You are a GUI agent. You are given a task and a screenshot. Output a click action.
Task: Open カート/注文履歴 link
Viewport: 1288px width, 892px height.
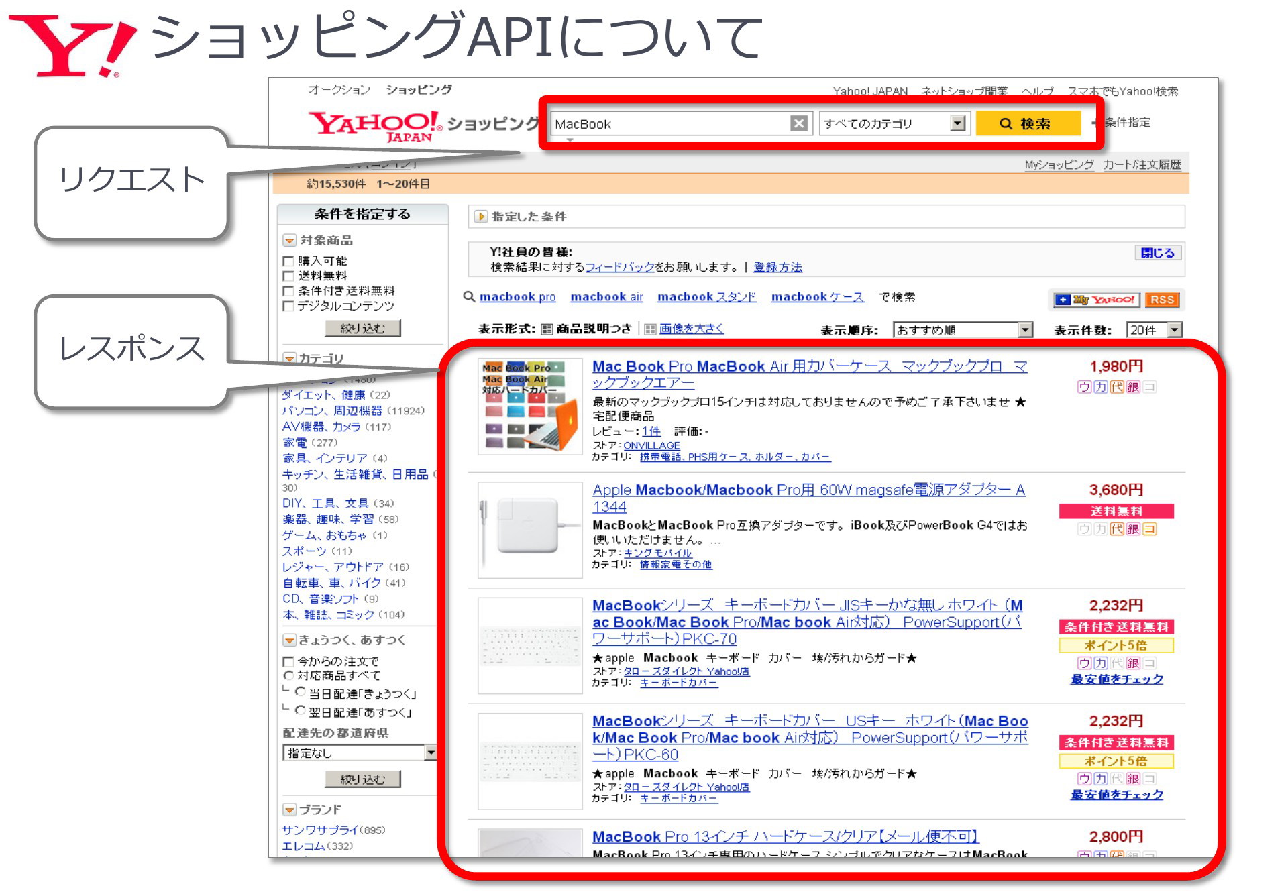coord(1142,164)
